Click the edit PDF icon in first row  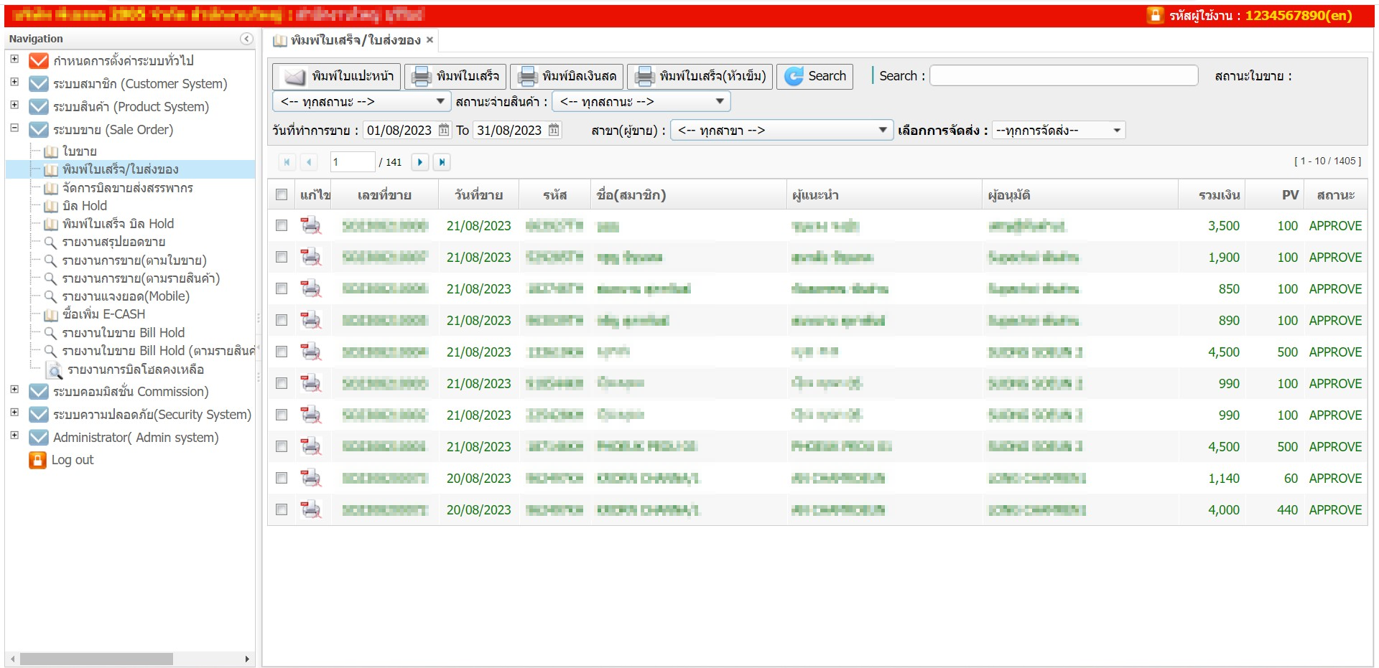tap(310, 226)
